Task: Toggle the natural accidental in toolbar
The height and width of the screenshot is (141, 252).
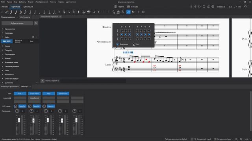Action: click(x=74, y=12)
